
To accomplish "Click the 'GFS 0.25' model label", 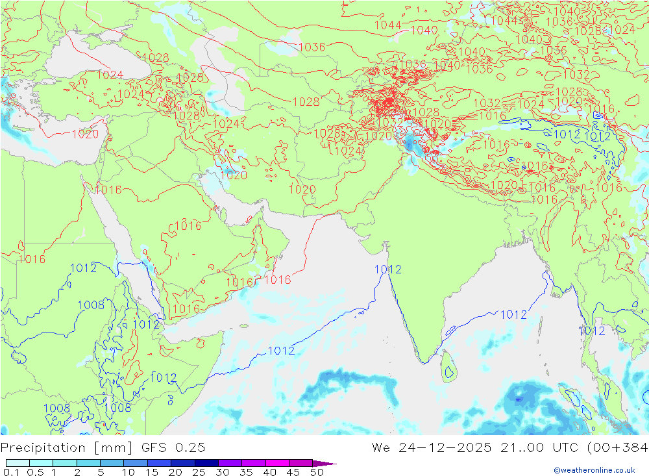I will pyautogui.click(x=173, y=447).
